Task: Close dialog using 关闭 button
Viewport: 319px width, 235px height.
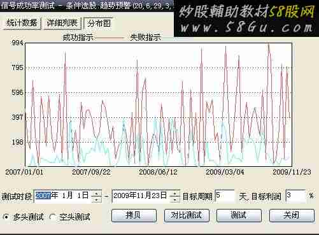Action: 292,215
